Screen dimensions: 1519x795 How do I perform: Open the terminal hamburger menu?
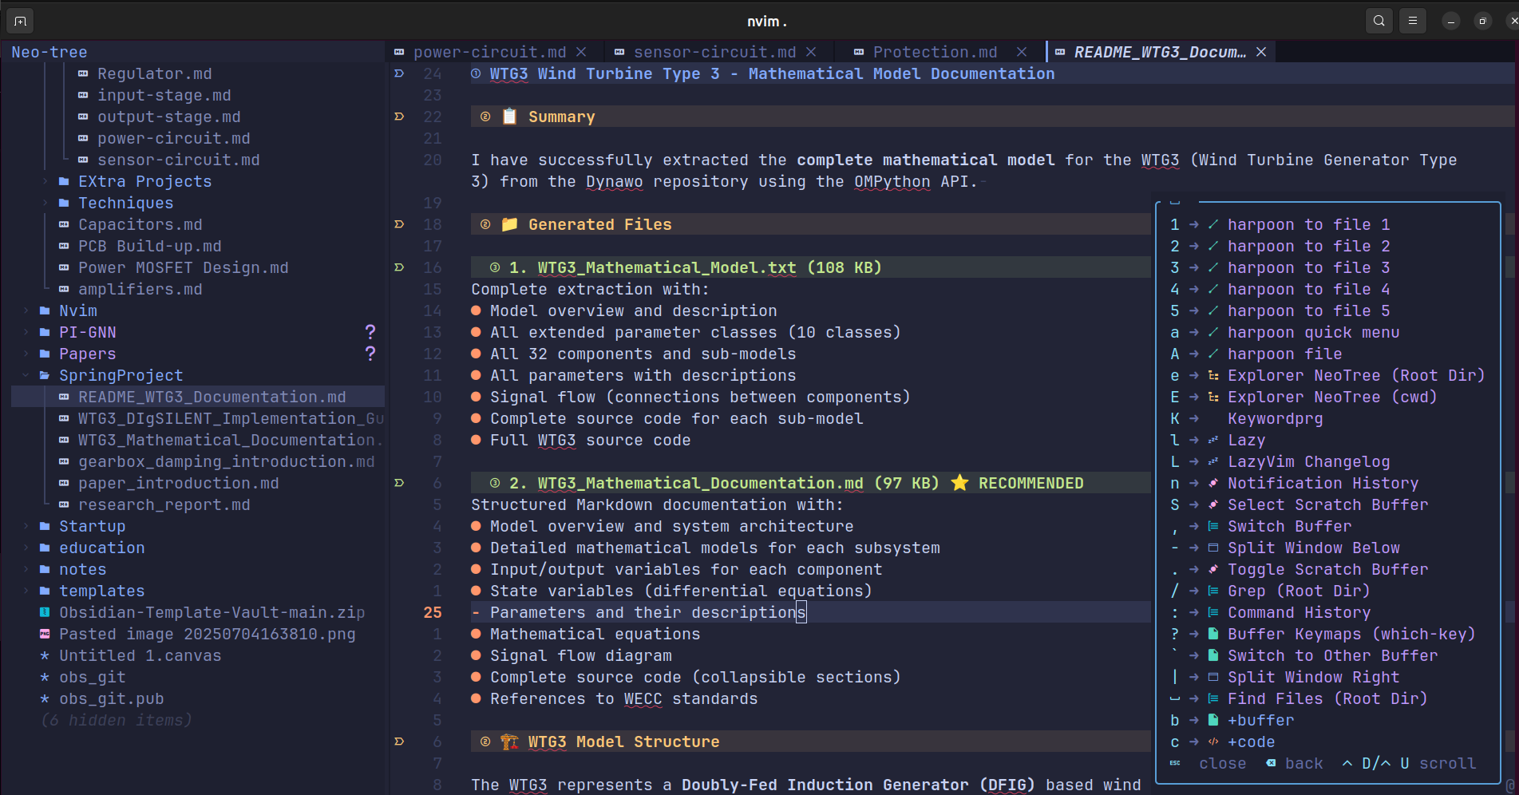coord(1413,21)
